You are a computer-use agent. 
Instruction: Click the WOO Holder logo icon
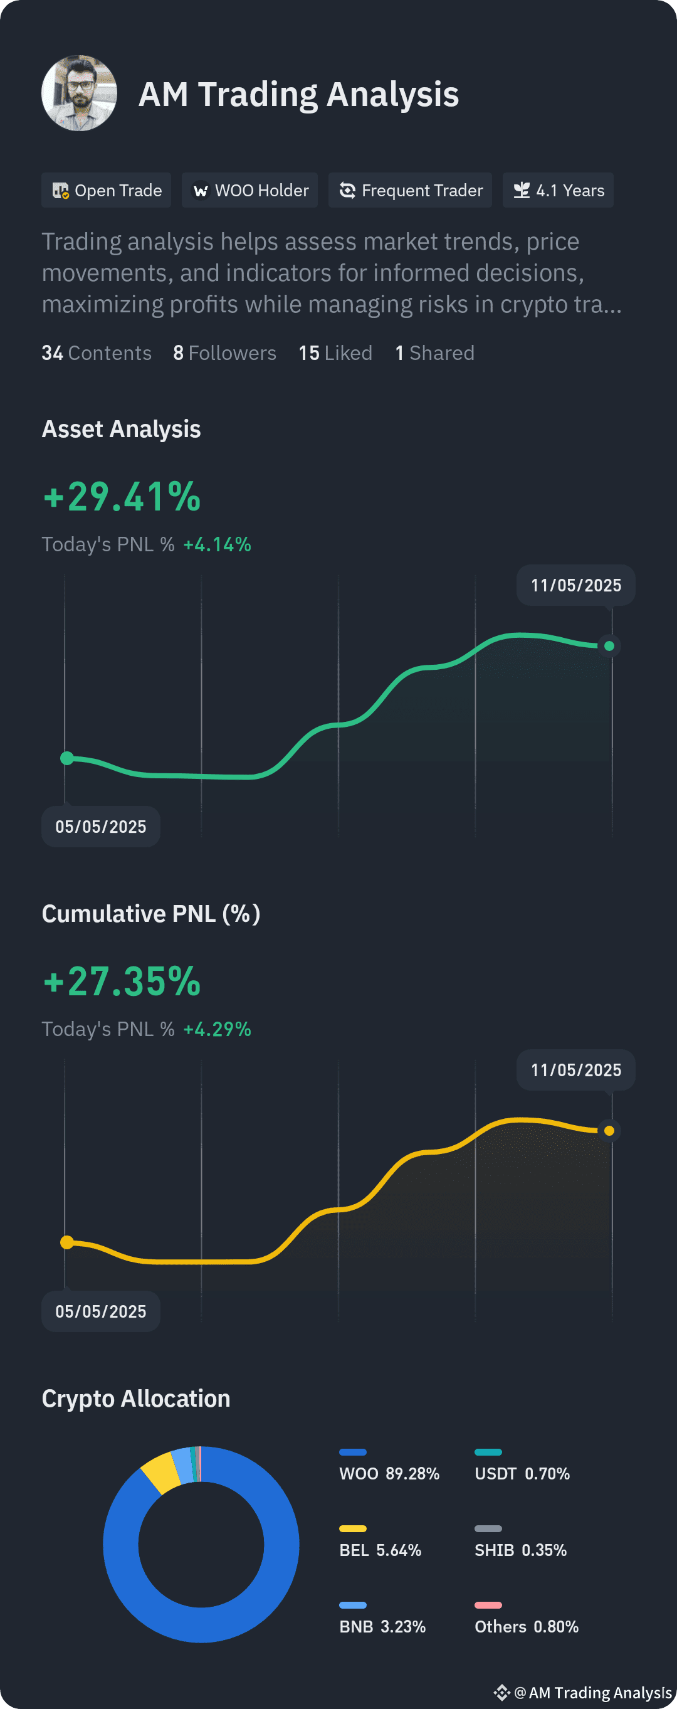(200, 191)
